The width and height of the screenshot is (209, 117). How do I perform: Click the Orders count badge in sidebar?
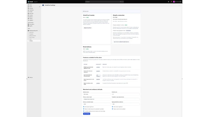(40, 7)
